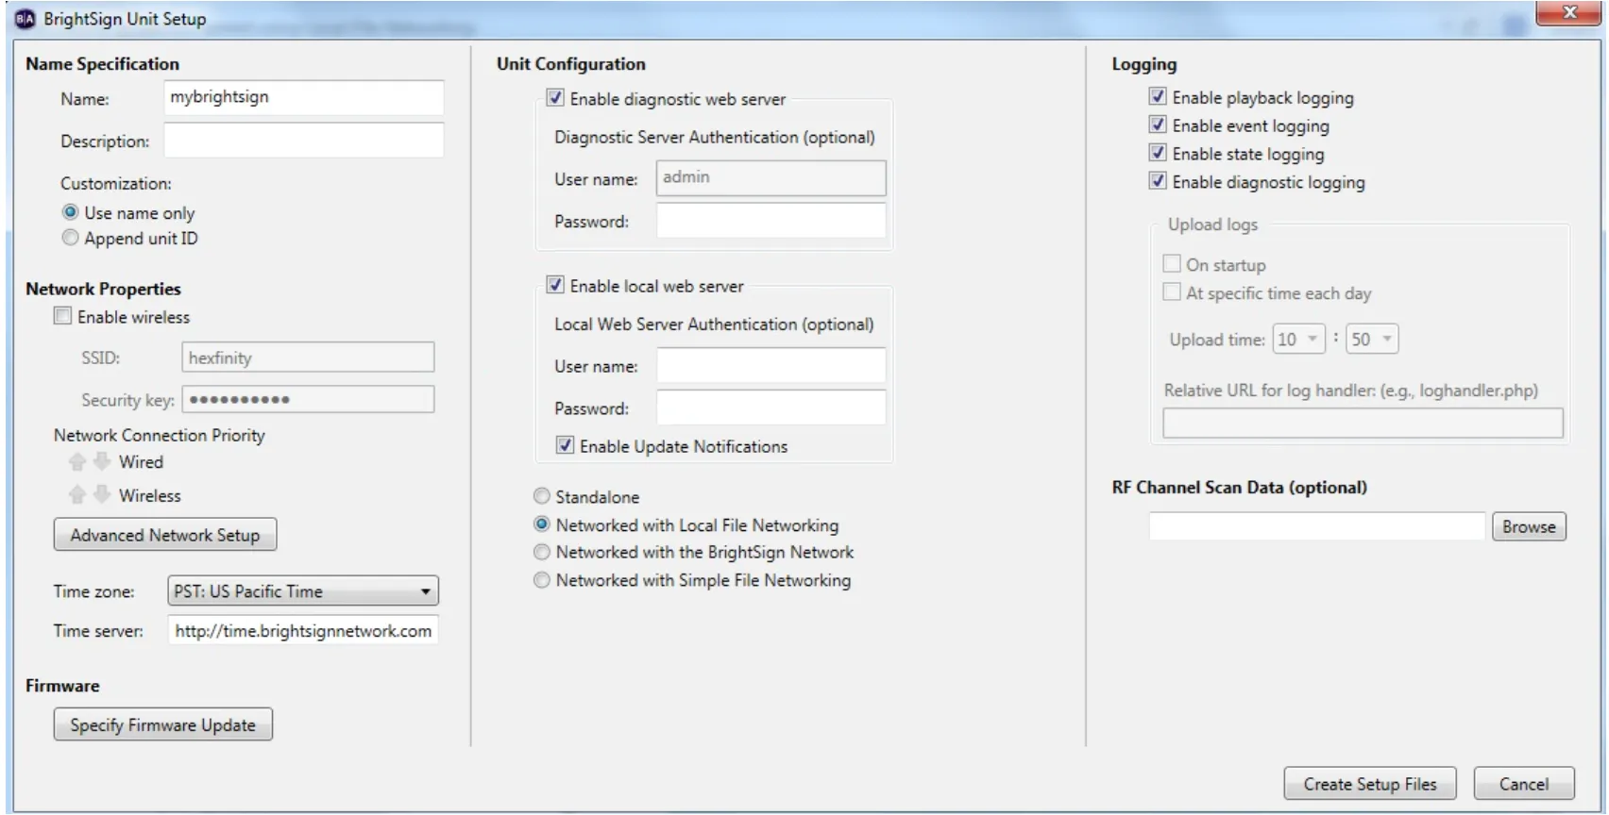The height and width of the screenshot is (815, 1609).
Task: Move Wired priority up with the up arrow
Action: click(77, 461)
